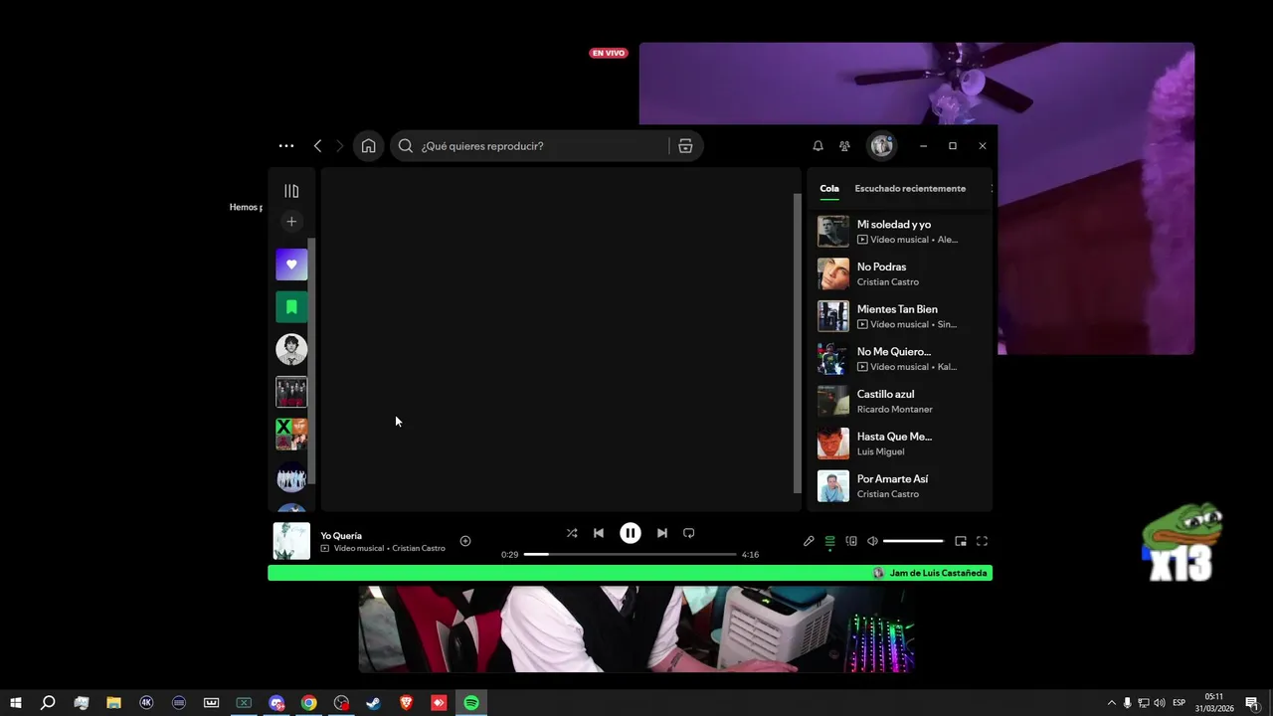Click the 'Yo Quería' now-playing title
The width and height of the screenshot is (1273, 716).
(x=341, y=536)
